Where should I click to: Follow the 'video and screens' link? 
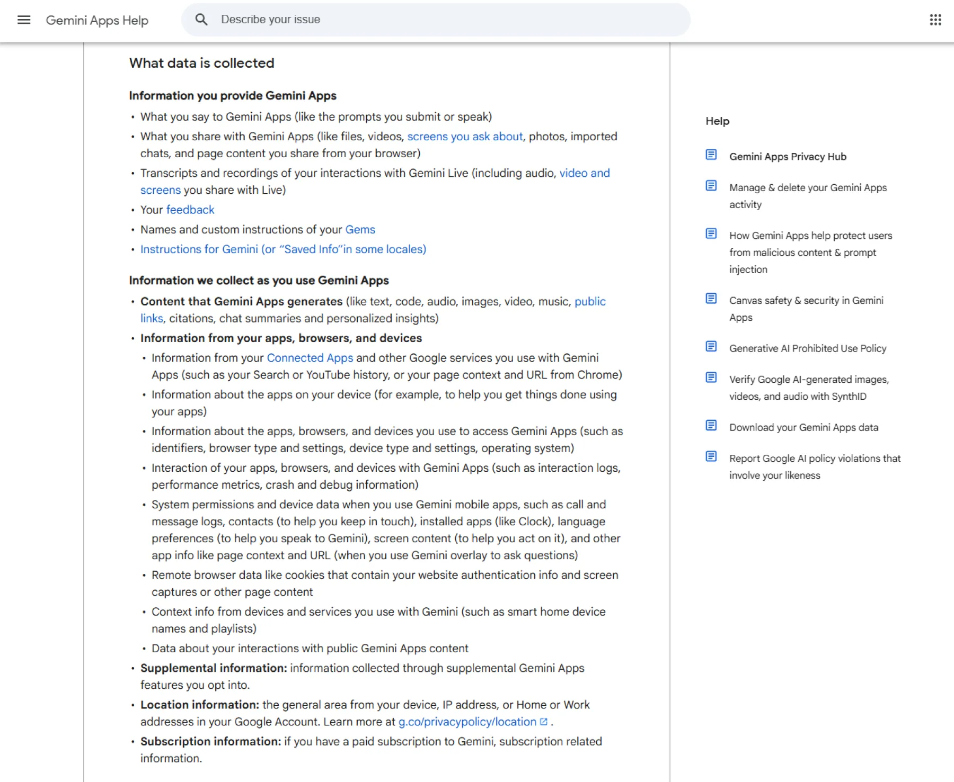[x=585, y=173]
